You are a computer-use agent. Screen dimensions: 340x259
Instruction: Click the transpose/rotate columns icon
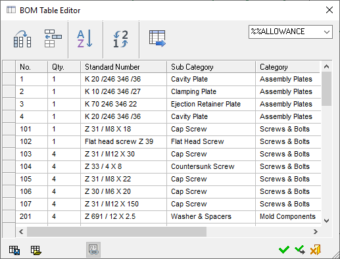coord(22,39)
